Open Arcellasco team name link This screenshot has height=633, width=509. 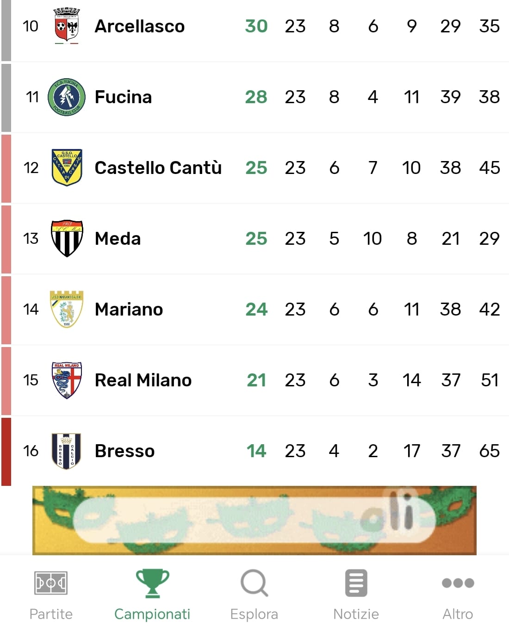[139, 26]
